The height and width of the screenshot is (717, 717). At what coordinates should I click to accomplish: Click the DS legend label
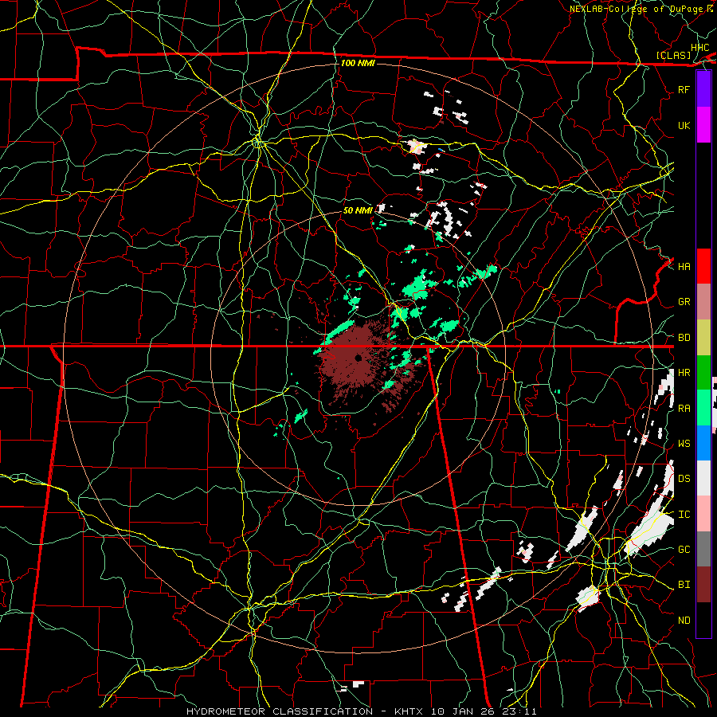tap(684, 479)
